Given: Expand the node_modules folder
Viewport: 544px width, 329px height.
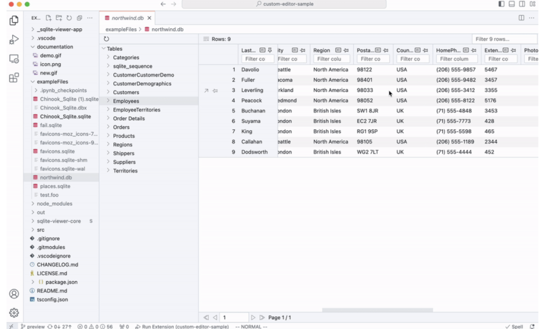Looking at the screenshot, I should click(54, 204).
